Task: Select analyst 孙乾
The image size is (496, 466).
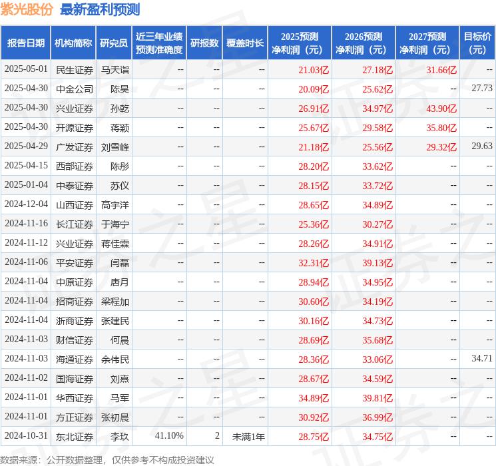Action: click(120, 109)
